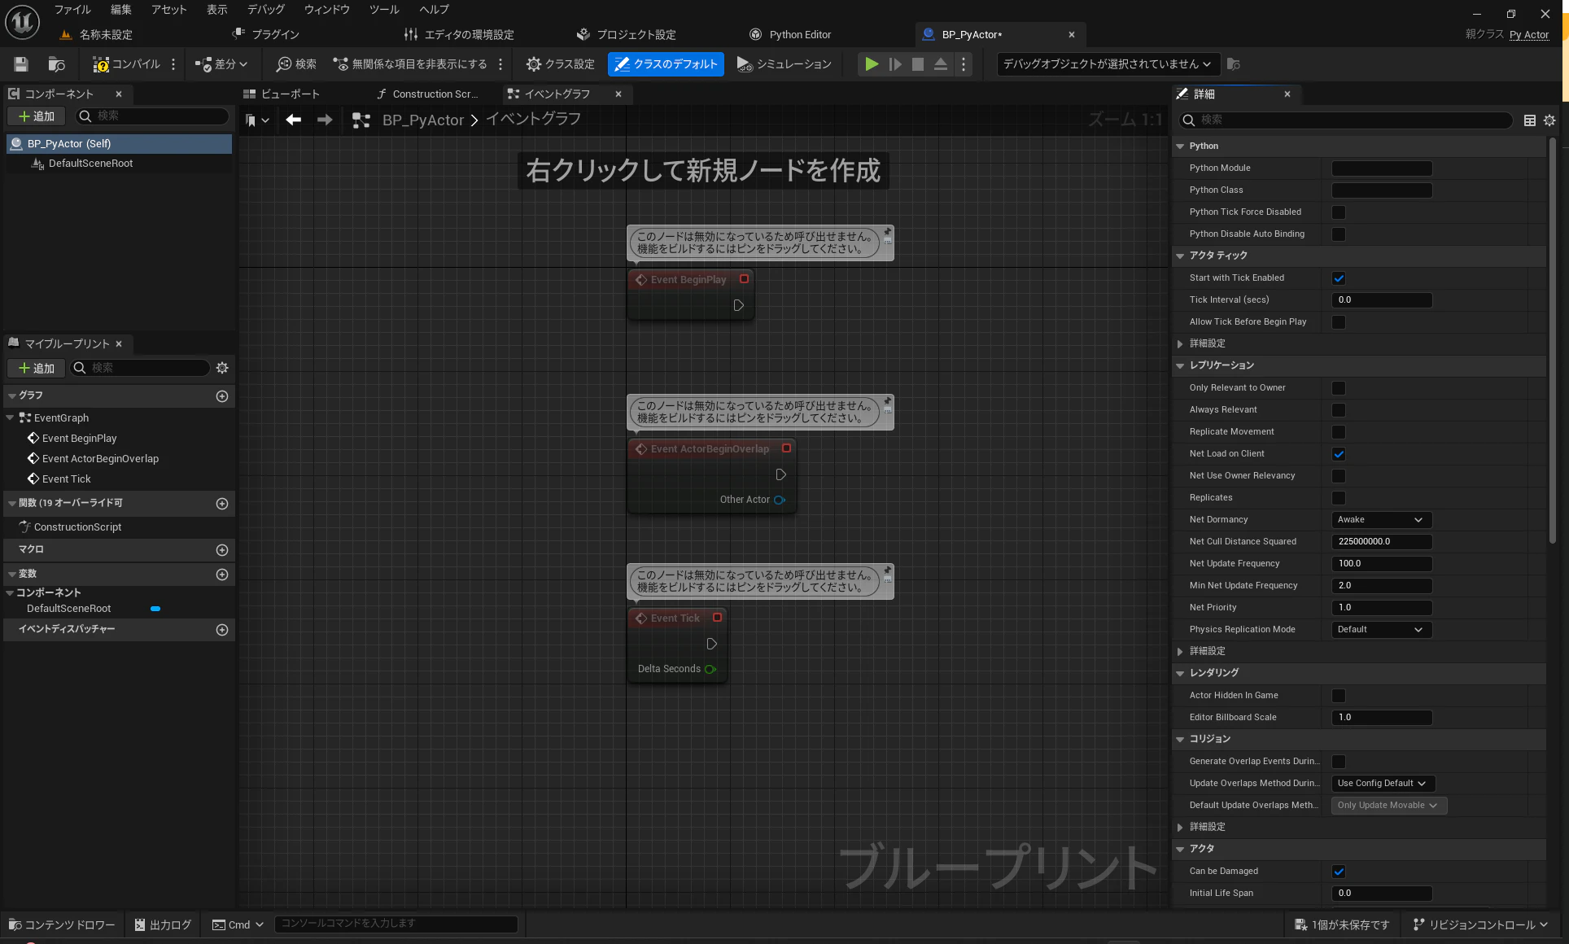
Task: Start シミュレーション mode
Action: tap(784, 64)
